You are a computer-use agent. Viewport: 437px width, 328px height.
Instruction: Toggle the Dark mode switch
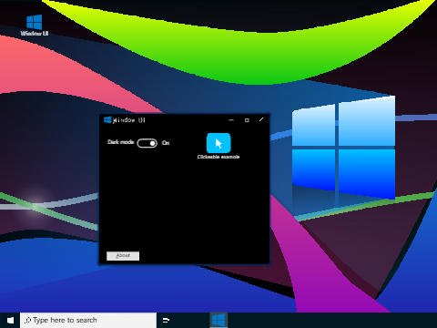(x=147, y=143)
